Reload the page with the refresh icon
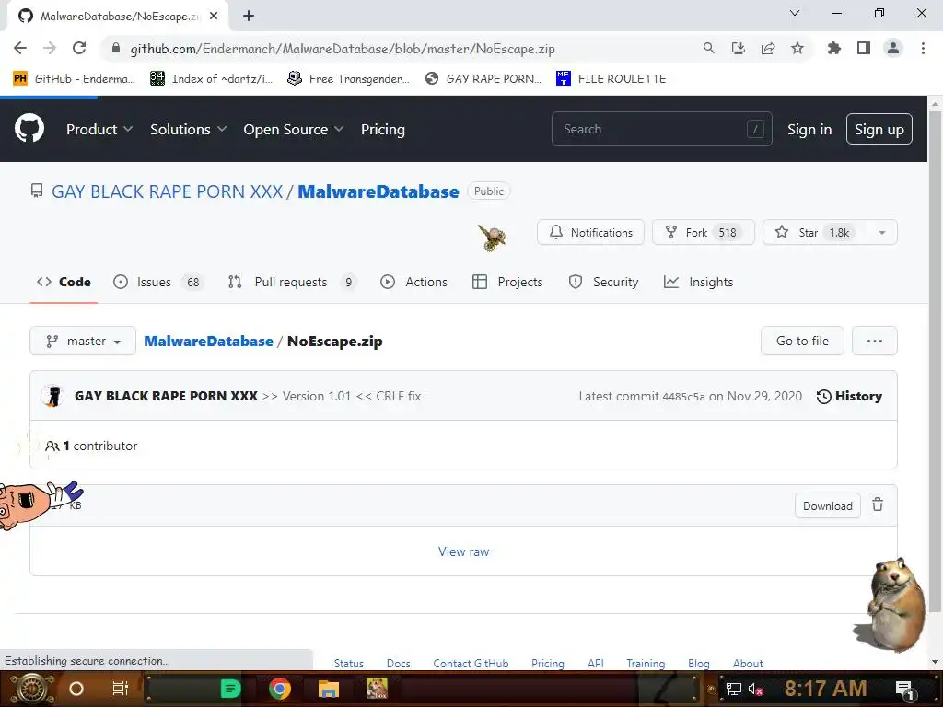The width and height of the screenshot is (943, 707). pyautogui.click(x=79, y=48)
